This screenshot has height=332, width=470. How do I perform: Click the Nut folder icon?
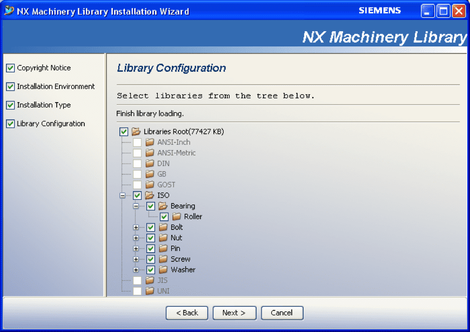(163, 238)
